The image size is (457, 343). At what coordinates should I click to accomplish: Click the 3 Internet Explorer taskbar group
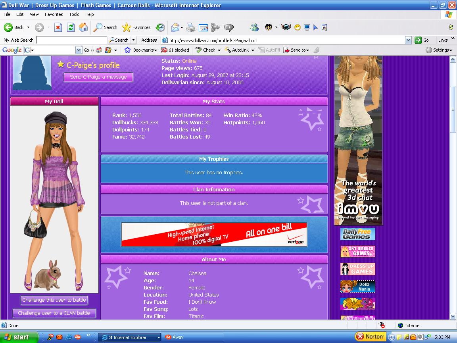coord(129,337)
